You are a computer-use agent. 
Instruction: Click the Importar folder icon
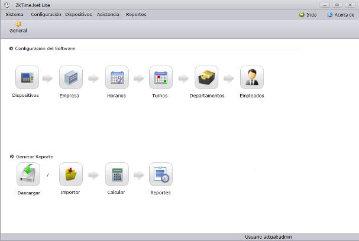(x=71, y=174)
